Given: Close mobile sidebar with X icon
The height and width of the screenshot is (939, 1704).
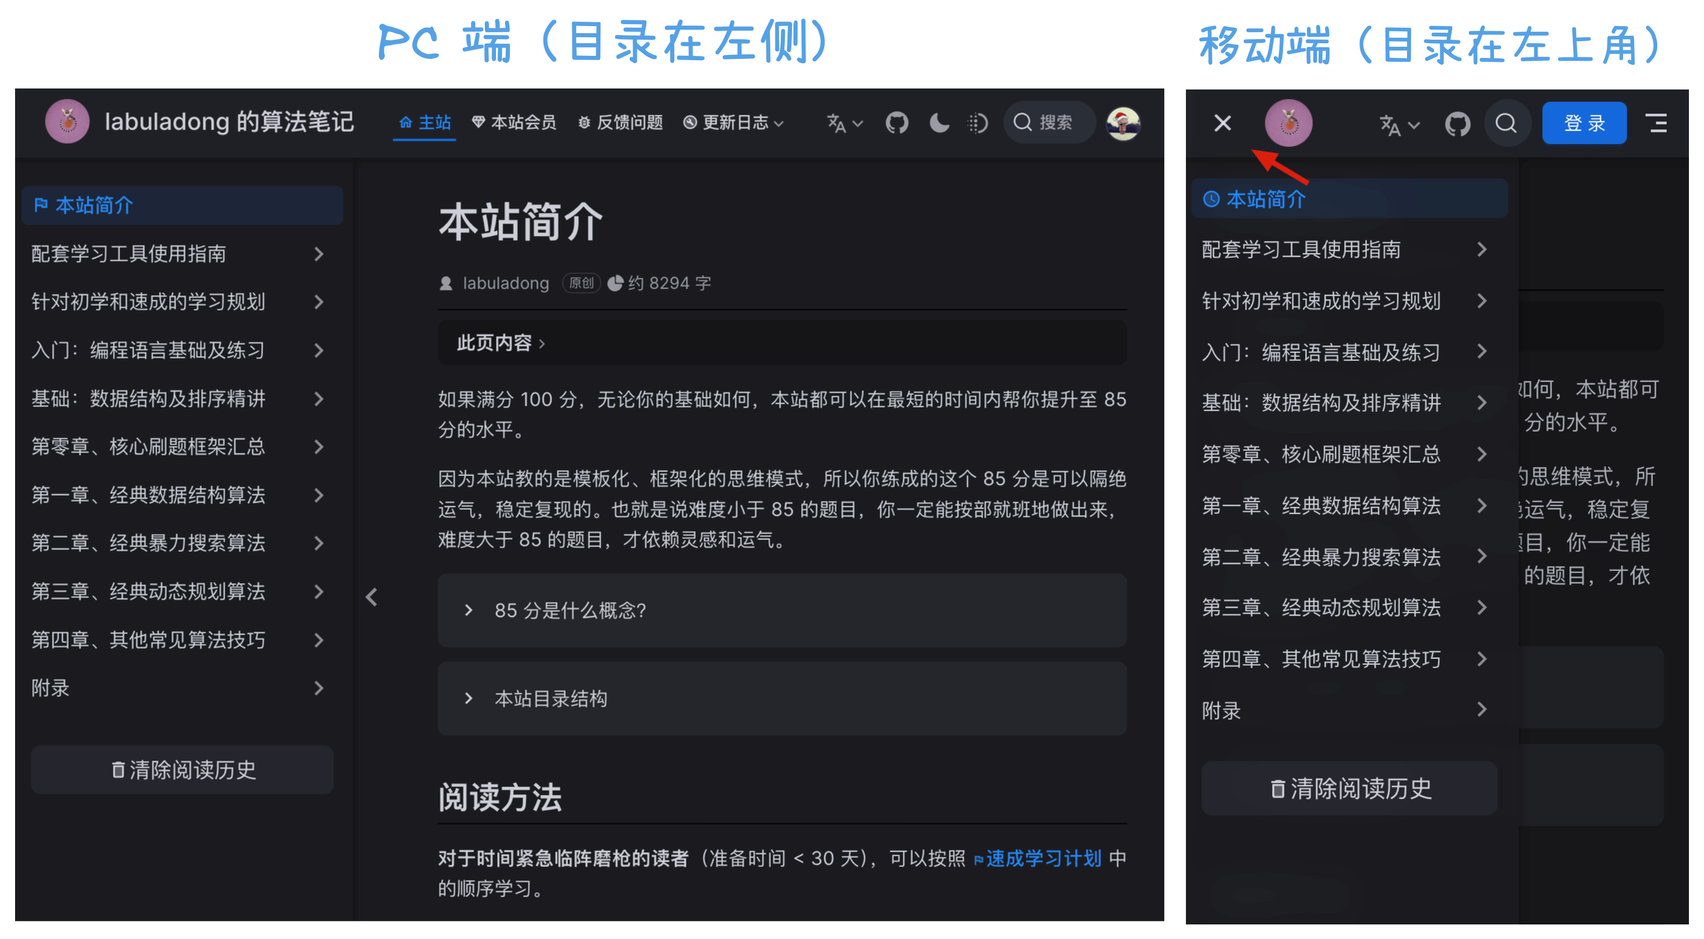Looking at the screenshot, I should (x=1223, y=123).
